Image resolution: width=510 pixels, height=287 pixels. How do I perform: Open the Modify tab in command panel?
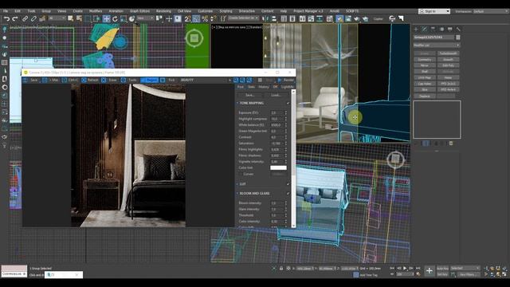click(425, 29)
